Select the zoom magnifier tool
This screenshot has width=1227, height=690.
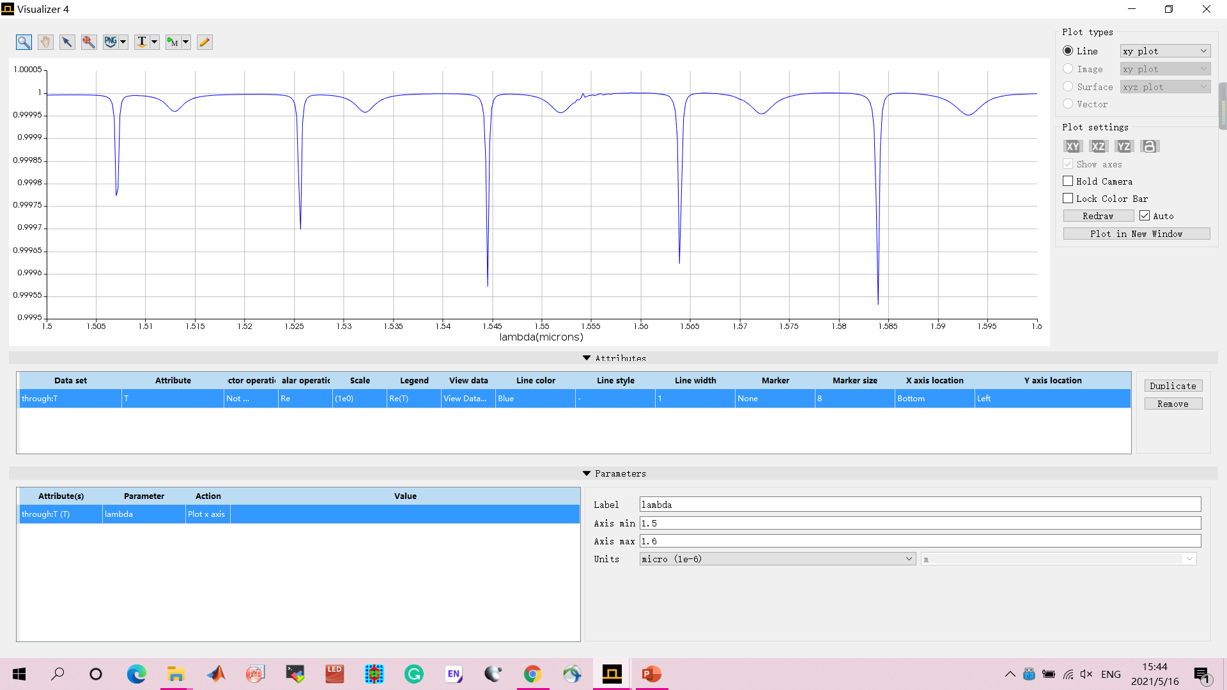coord(24,42)
